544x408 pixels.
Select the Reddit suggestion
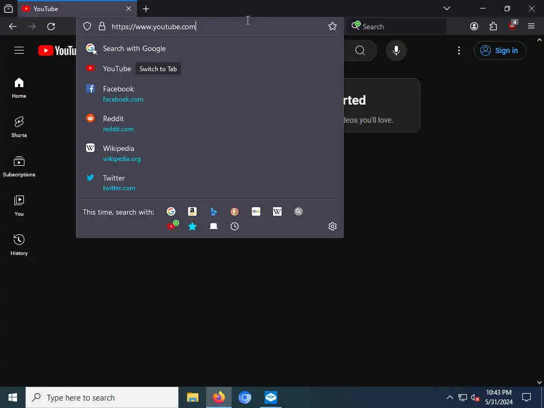click(209, 123)
